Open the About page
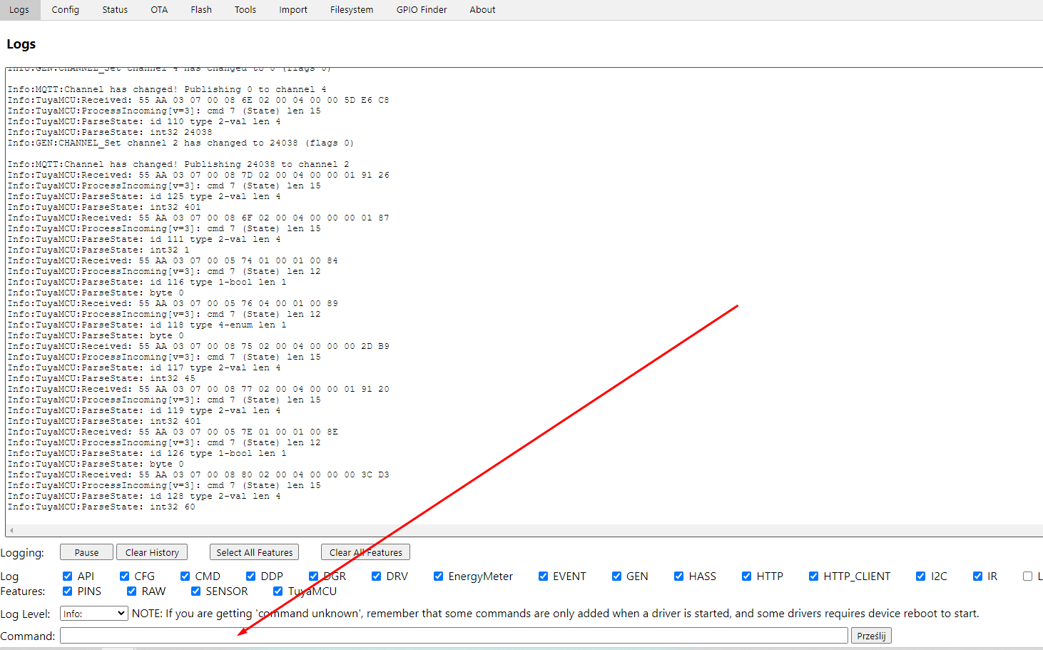Screen dimensions: 1043x650 point(482,9)
